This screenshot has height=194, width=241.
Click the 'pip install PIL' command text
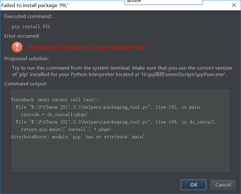coord(31,26)
